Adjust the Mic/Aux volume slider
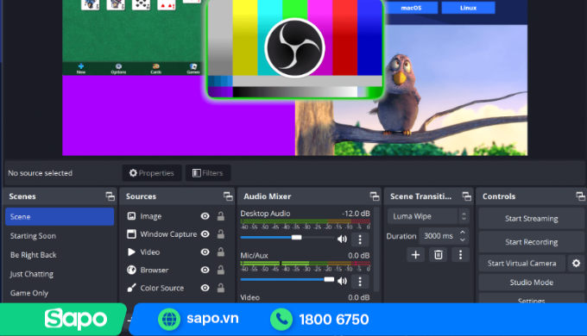 pyautogui.click(x=287, y=279)
